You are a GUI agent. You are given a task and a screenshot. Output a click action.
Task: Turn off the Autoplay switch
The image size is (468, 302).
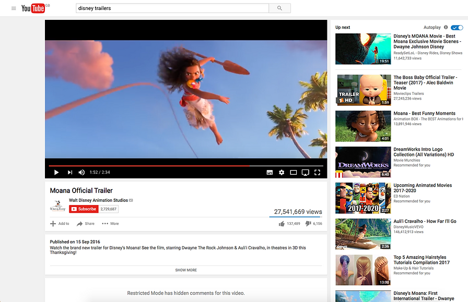pos(457,28)
